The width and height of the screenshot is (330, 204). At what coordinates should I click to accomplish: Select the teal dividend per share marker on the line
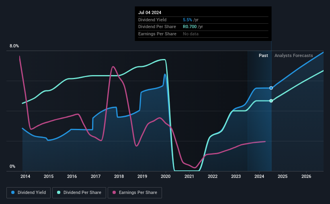271,101
